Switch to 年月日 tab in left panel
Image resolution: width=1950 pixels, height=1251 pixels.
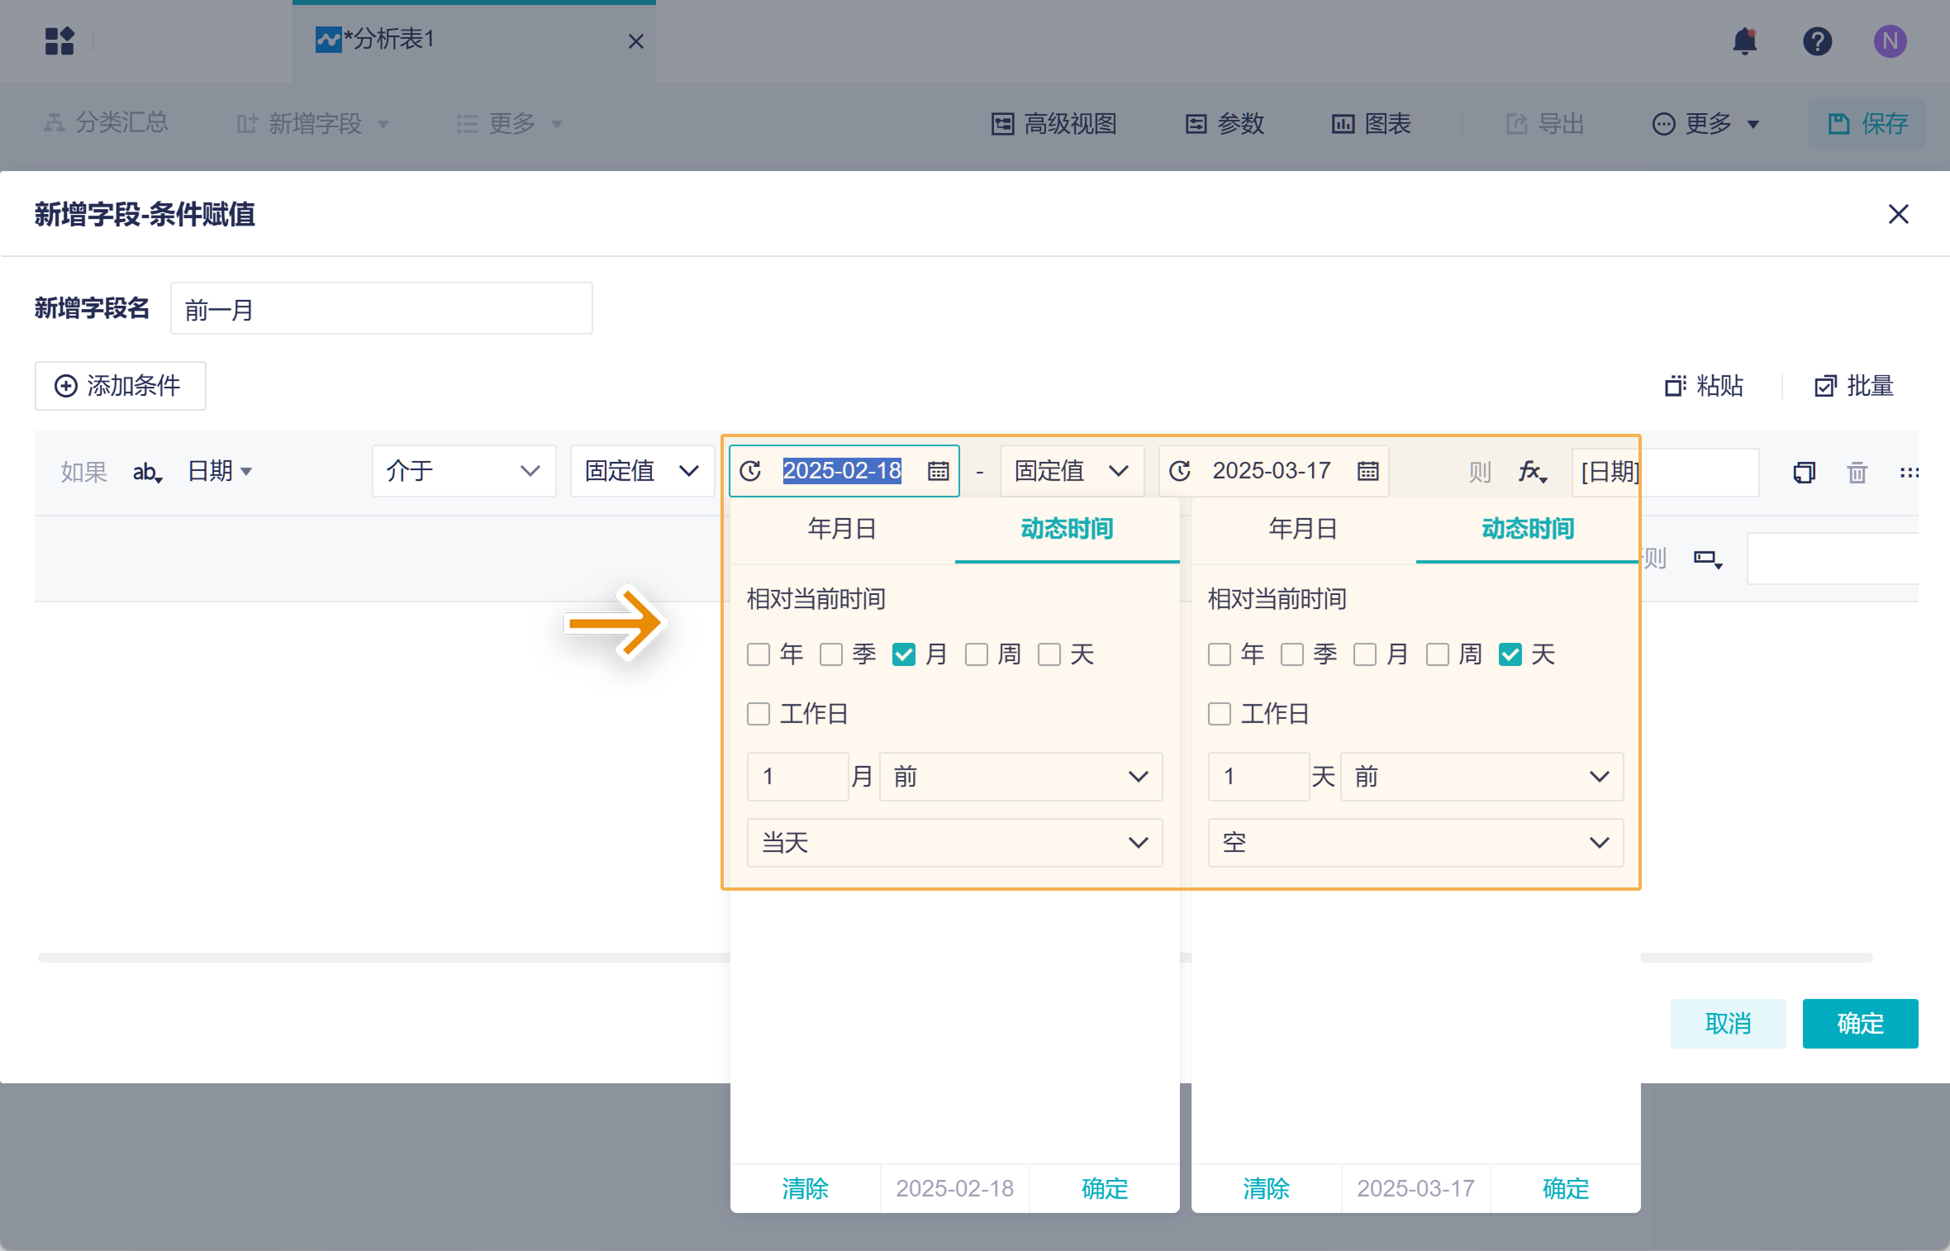point(842,529)
